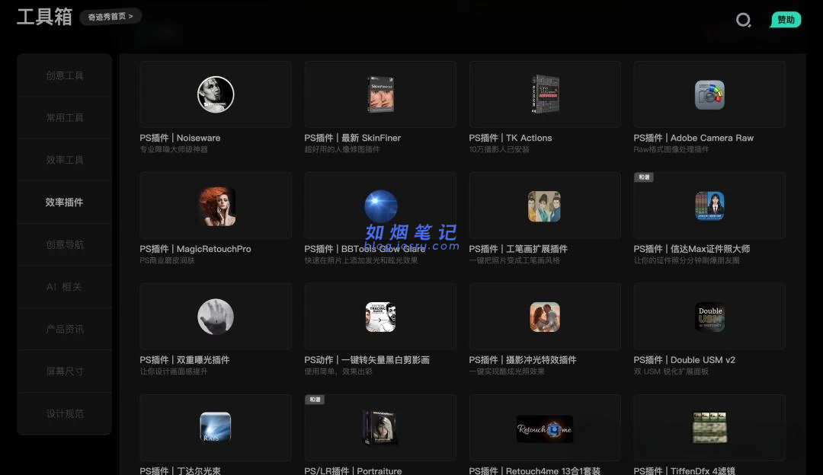Open the PS插件 | 摄影冲光特效插件 title

point(522,360)
